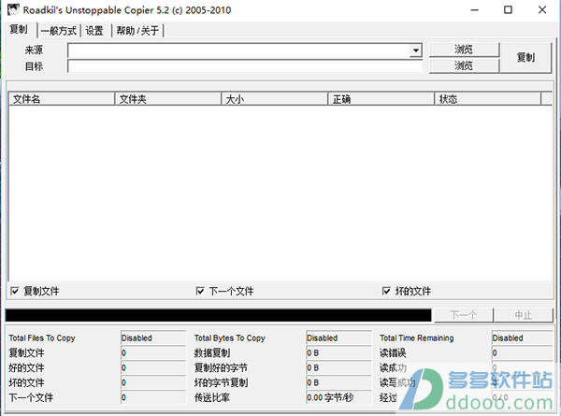The width and height of the screenshot is (561, 416).
Task: Click the 中止 abort button
Action: pyautogui.click(x=523, y=315)
